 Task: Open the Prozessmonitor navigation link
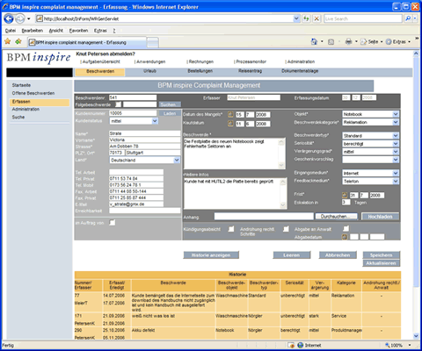251,61
